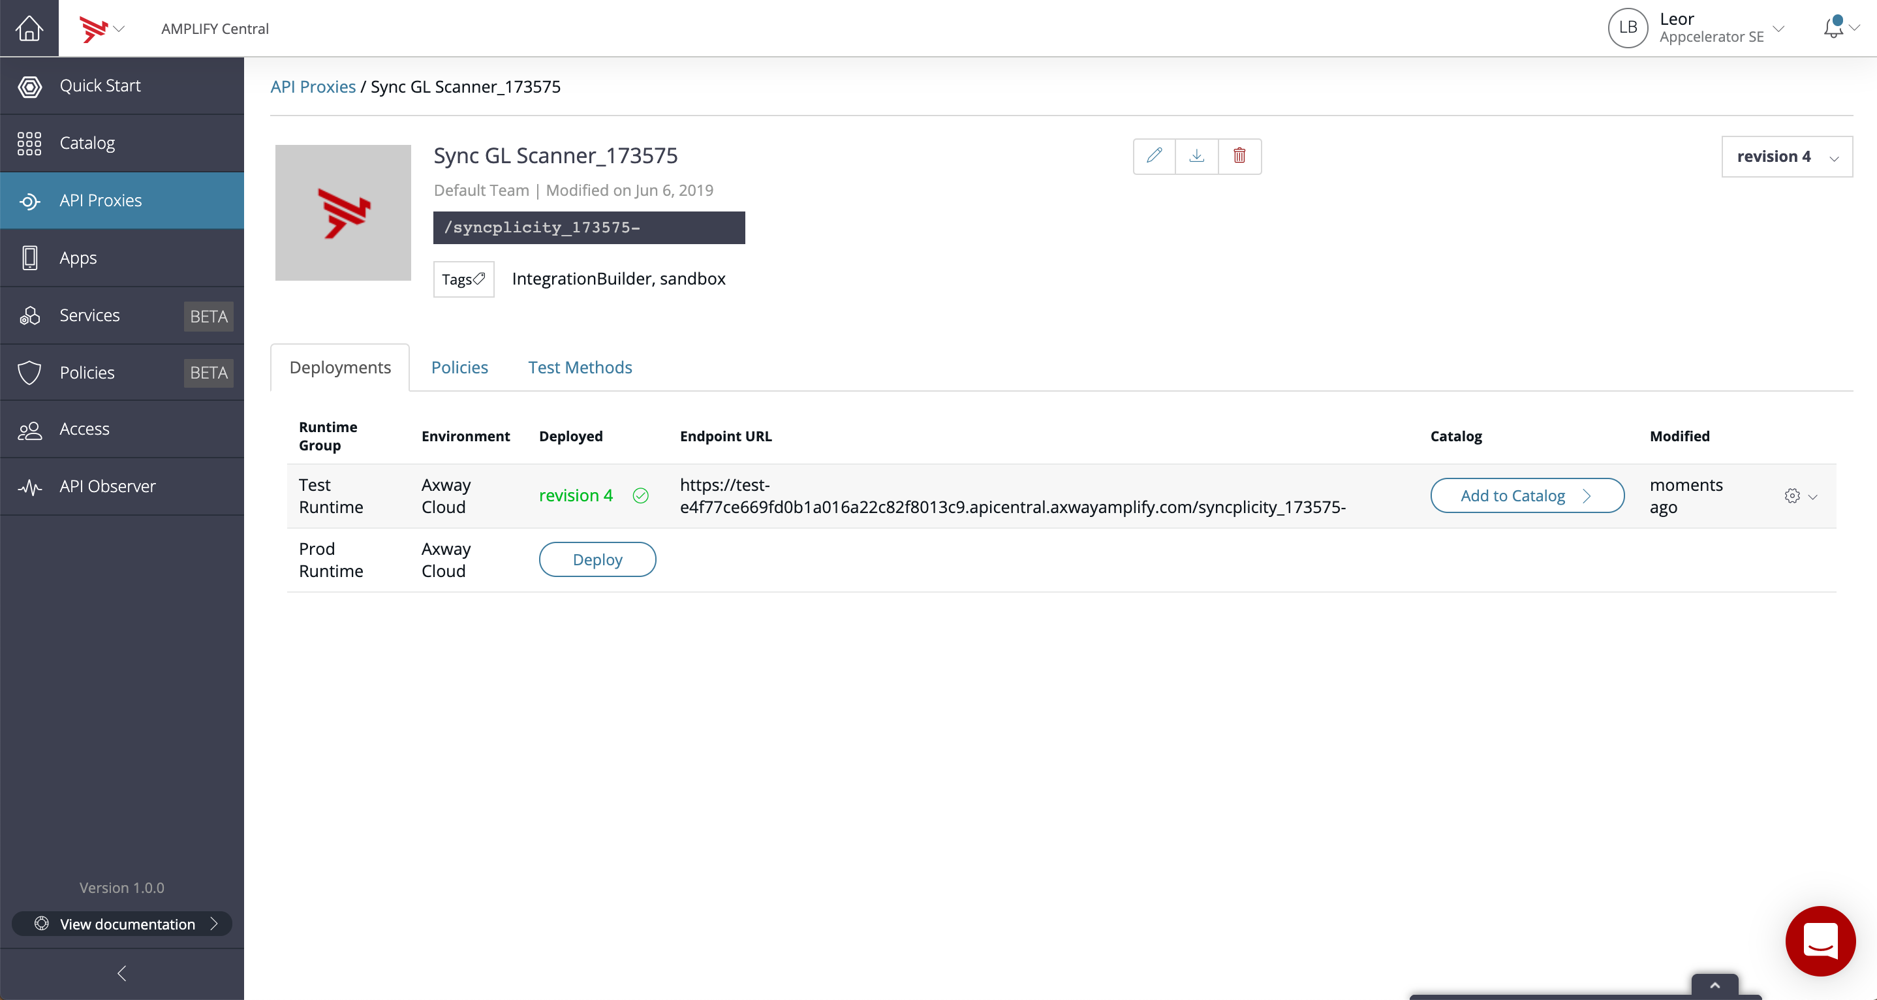1877x1000 pixels.
Task: Click the red trash delete icon
Action: (x=1239, y=155)
